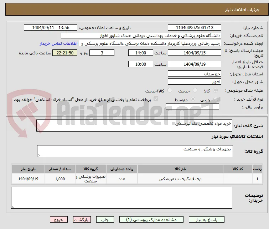Click the need date cell 1404/09/19 in table
Viewport: 269px width, 229px height.
tap(28, 179)
